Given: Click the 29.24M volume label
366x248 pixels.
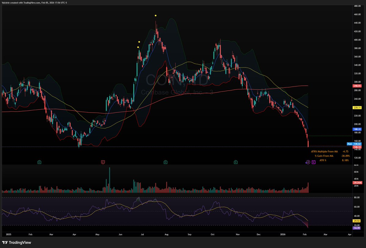Looking at the screenshot, I should (357, 183).
